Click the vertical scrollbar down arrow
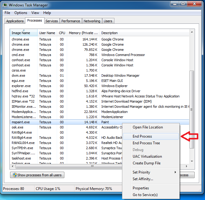Image resolution: width=205 pixels, height=200 pixels. click(x=192, y=161)
